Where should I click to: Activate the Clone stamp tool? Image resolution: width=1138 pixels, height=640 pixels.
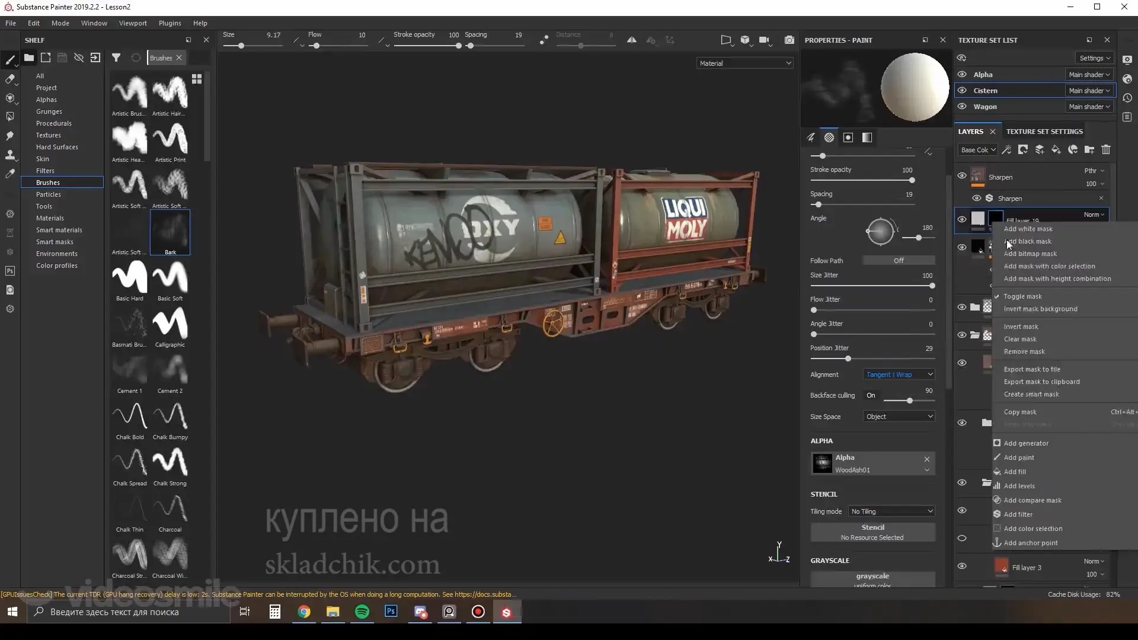coord(10,154)
